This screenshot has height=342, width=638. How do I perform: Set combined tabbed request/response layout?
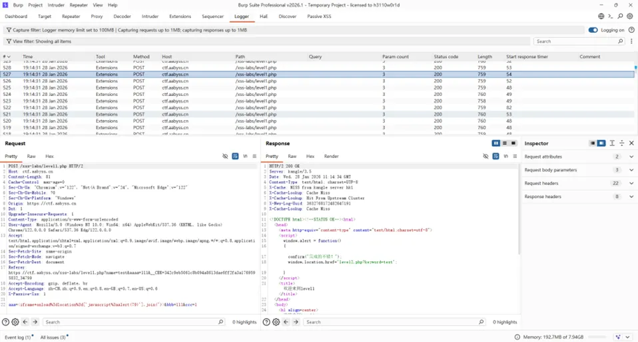point(513,143)
